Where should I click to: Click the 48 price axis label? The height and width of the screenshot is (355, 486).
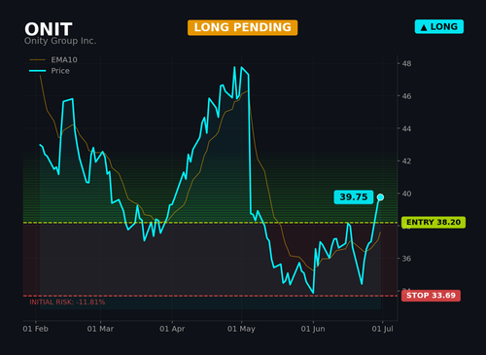click(406, 63)
